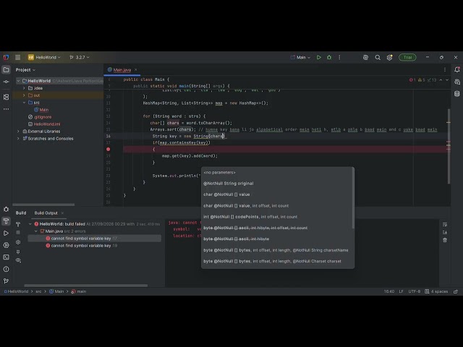Open the Main run configuration dropdown

[x=300, y=57]
